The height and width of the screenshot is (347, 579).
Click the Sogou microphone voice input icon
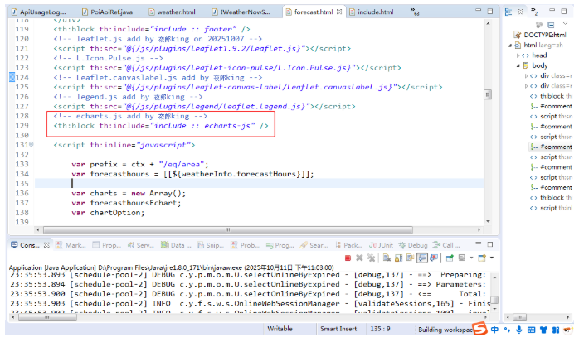click(518, 330)
